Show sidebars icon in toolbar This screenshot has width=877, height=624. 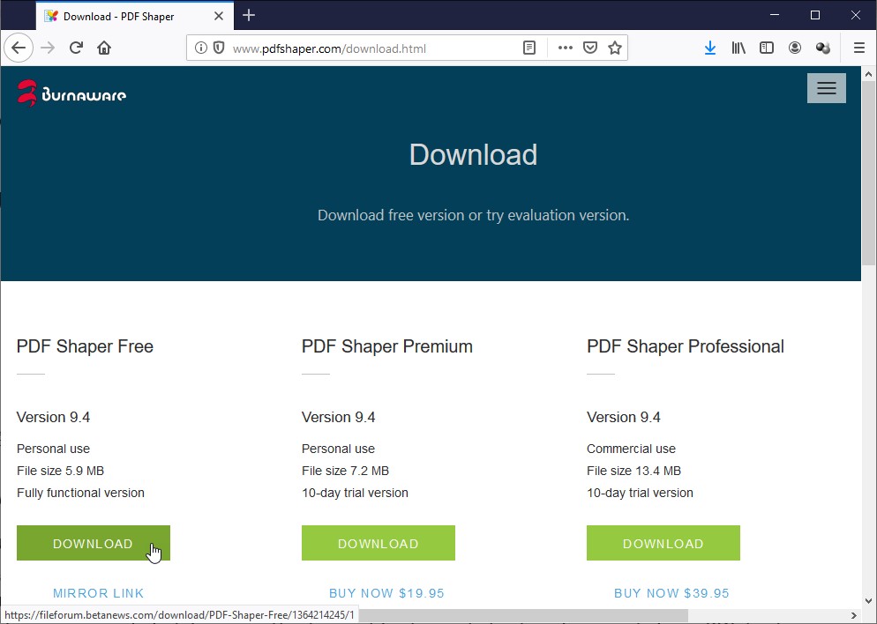pyautogui.click(x=766, y=48)
